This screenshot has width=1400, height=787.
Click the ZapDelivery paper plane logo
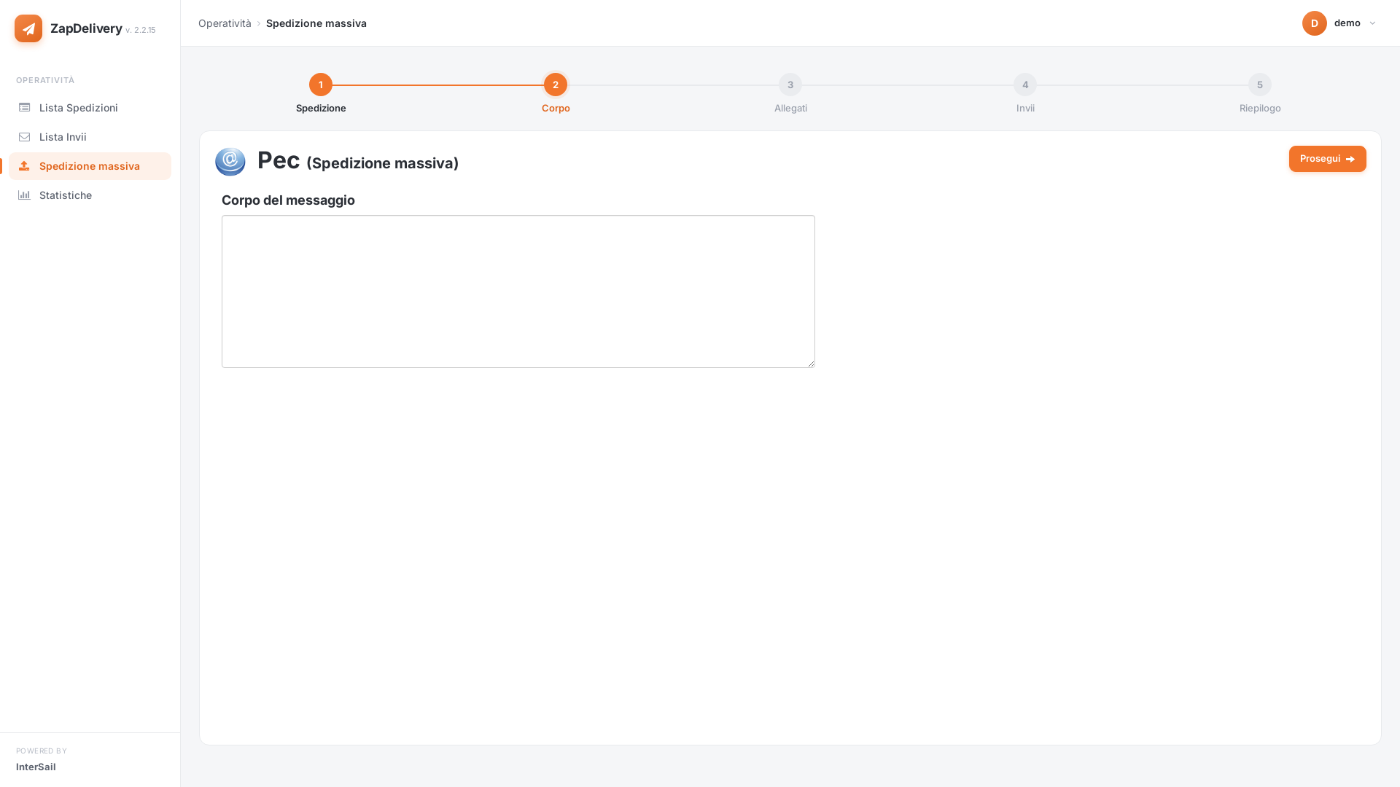coord(28,28)
